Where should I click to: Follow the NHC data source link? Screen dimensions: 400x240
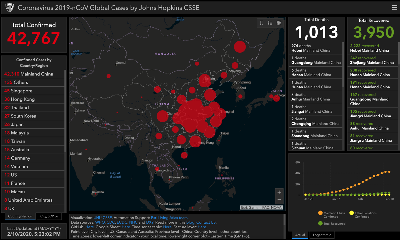133,222
